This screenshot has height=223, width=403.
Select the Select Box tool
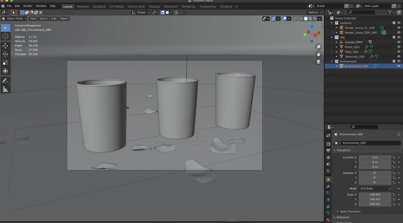(5, 28)
